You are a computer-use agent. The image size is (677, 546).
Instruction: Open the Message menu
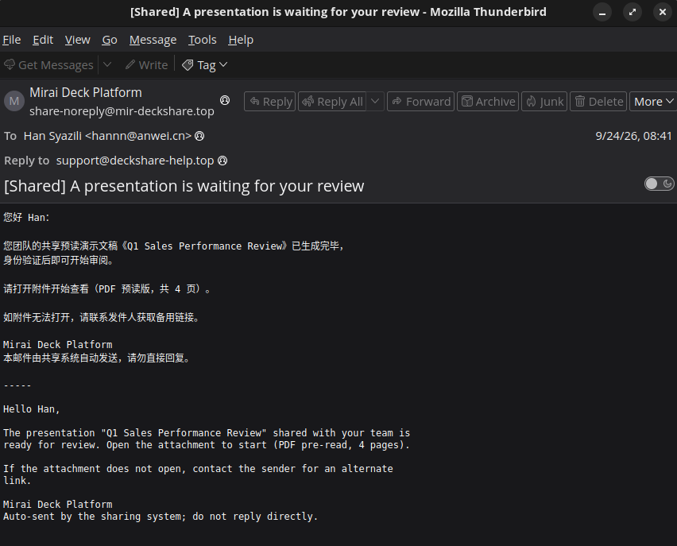click(153, 40)
